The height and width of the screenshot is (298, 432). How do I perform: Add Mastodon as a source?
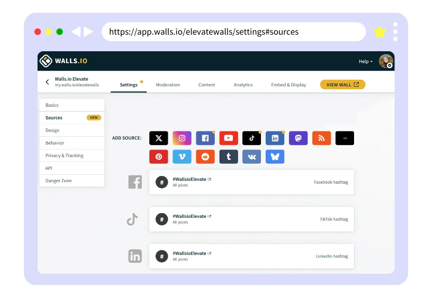298,138
